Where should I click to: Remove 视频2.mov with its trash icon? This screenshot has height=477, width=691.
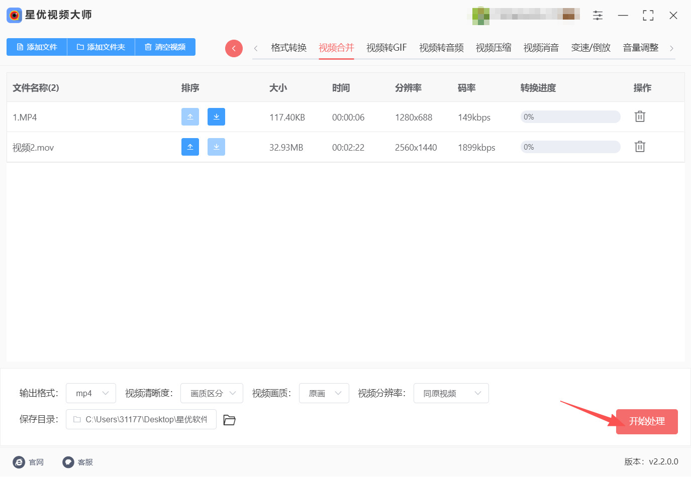point(640,147)
